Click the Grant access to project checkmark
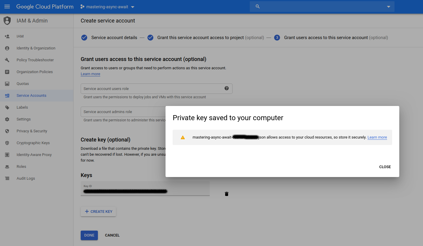 point(150,38)
